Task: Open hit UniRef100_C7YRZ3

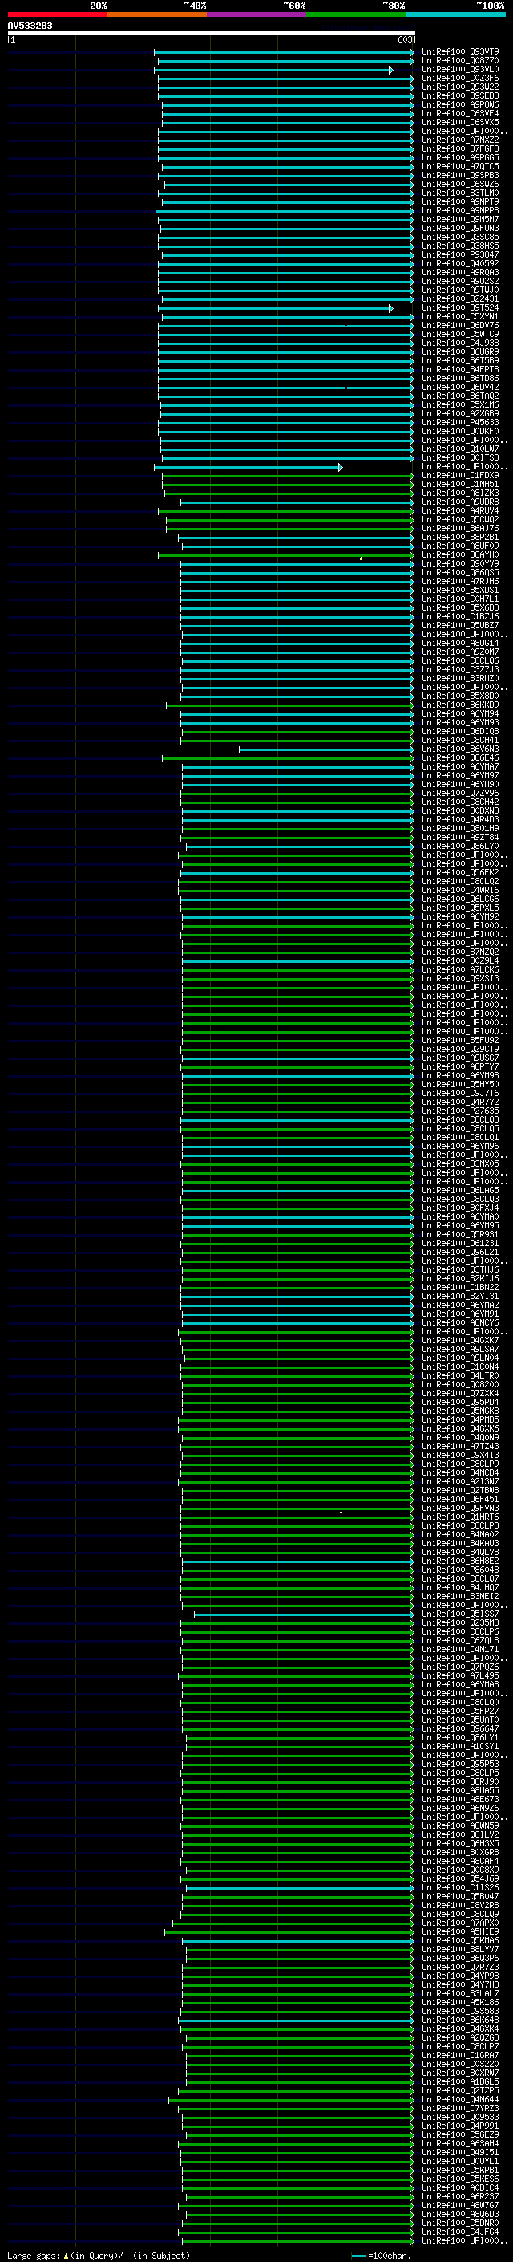Action: pos(460,2107)
